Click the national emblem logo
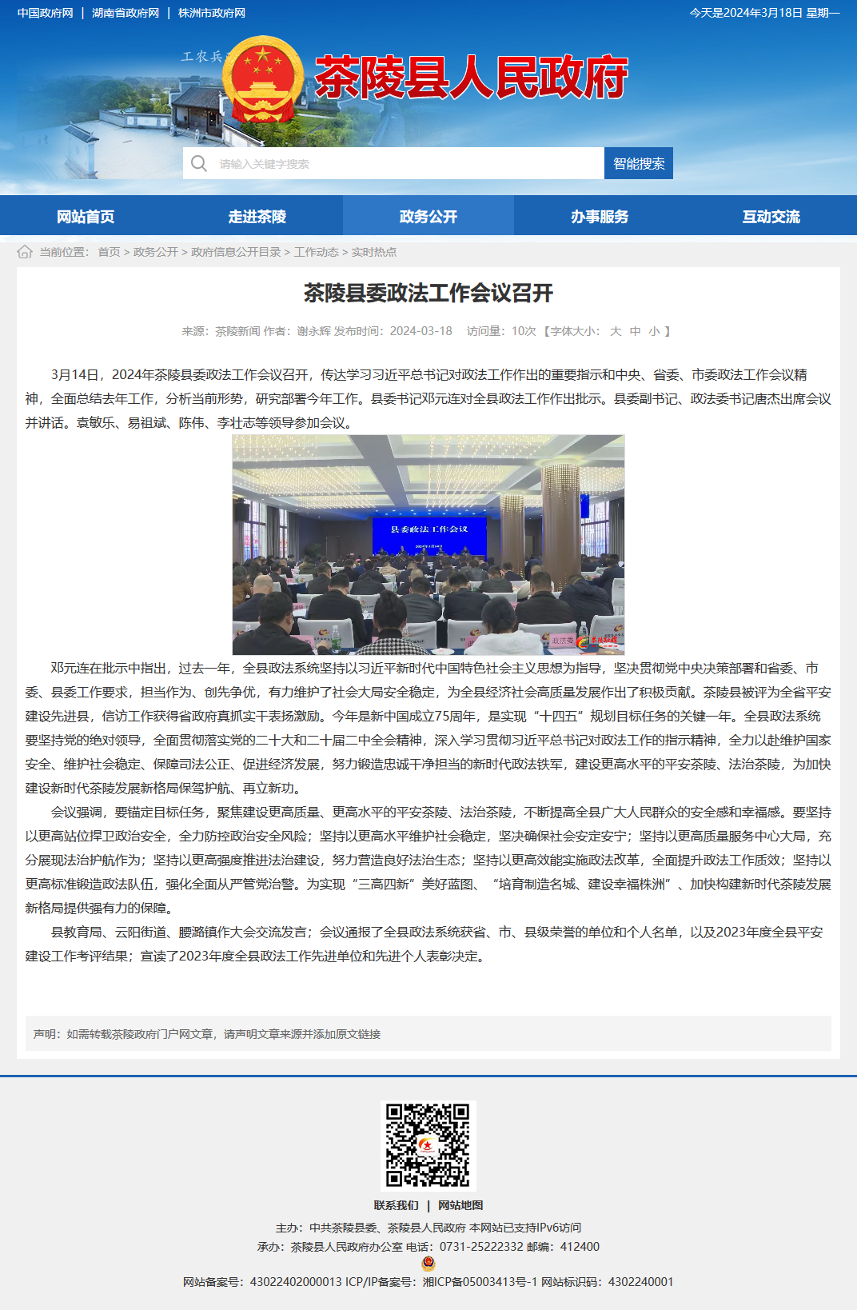 (263, 81)
